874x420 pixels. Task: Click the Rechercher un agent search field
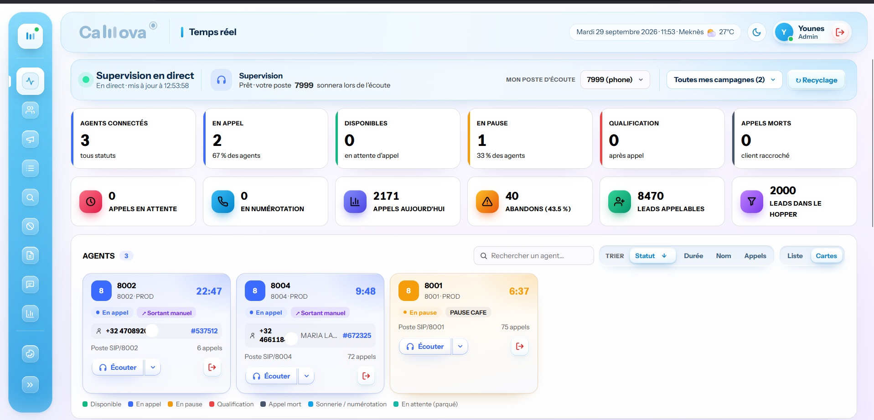pyautogui.click(x=533, y=256)
